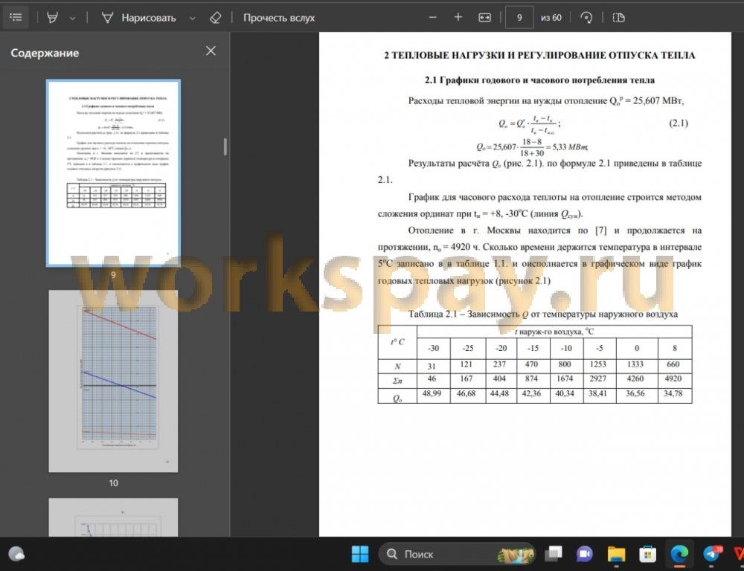Click table cell "800" in row N
This screenshot has height=571, width=744.
pyautogui.click(x=565, y=365)
